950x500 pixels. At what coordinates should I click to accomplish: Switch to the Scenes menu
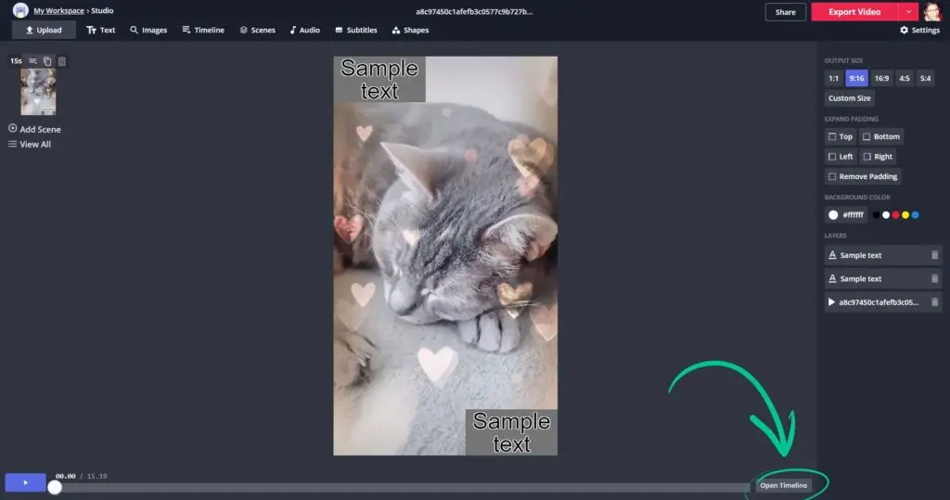pos(257,30)
